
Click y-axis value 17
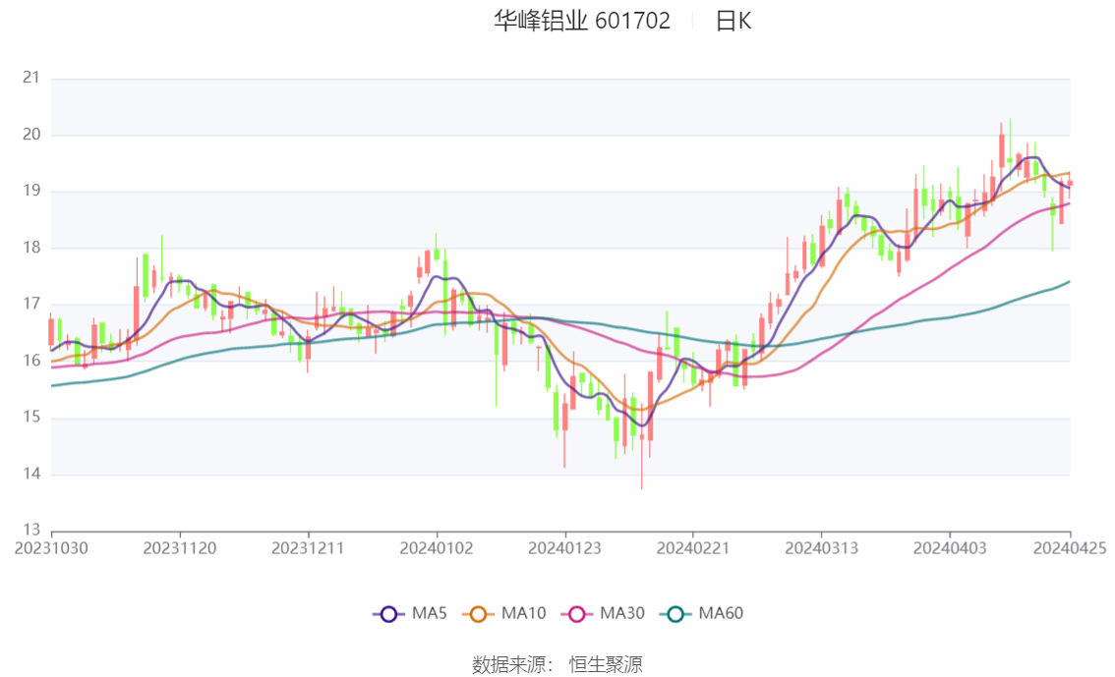pyautogui.click(x=31, y=304)
